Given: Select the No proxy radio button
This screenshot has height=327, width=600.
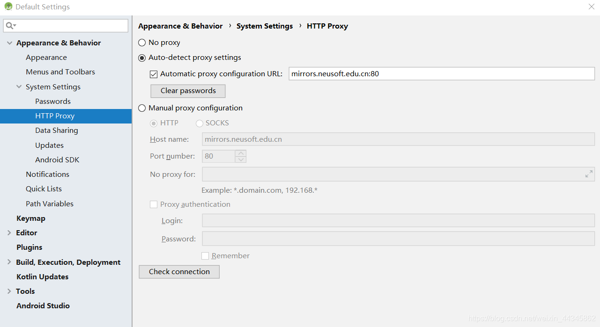Looking at the screenshot, I should pyautogui.click(x=142, y=43).
